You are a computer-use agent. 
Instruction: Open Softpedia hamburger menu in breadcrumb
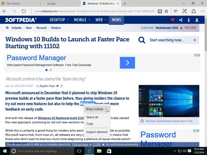pos(7,28)
